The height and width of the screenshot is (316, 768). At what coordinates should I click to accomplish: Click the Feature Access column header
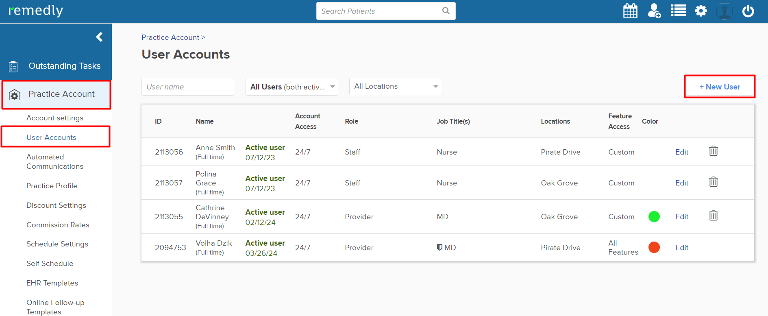coord(620,121)
